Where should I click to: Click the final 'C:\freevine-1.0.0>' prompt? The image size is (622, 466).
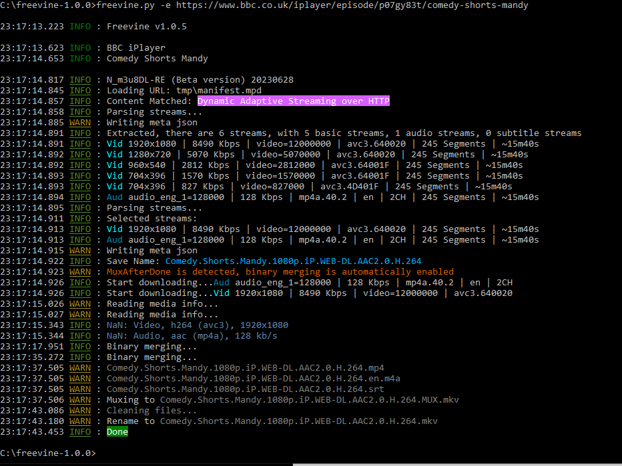(48, 453)
